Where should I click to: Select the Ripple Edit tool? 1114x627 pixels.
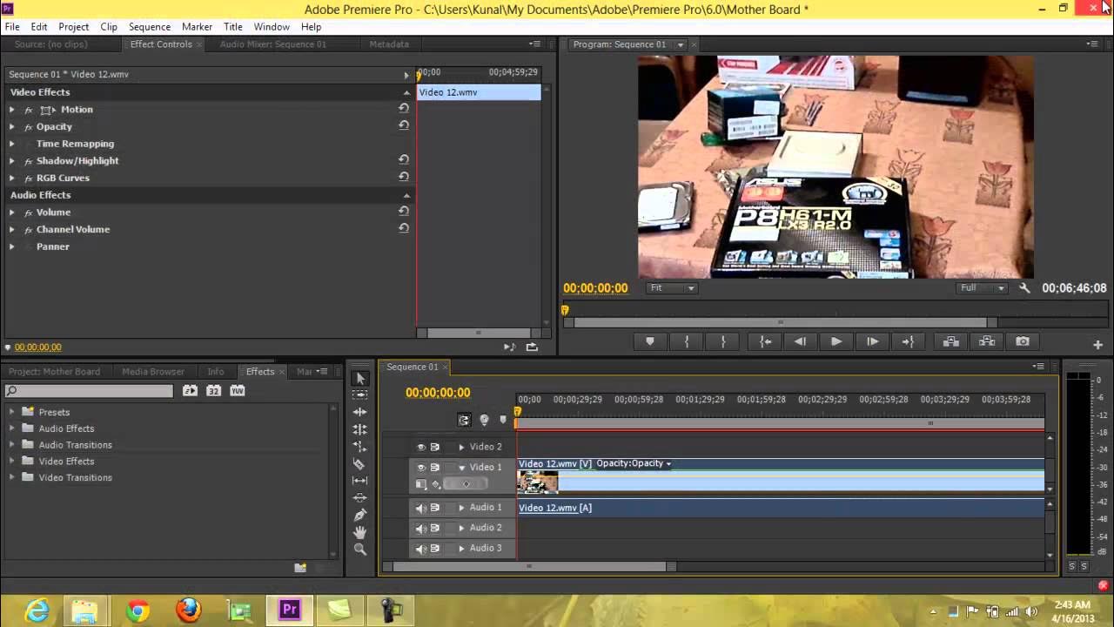360,412
